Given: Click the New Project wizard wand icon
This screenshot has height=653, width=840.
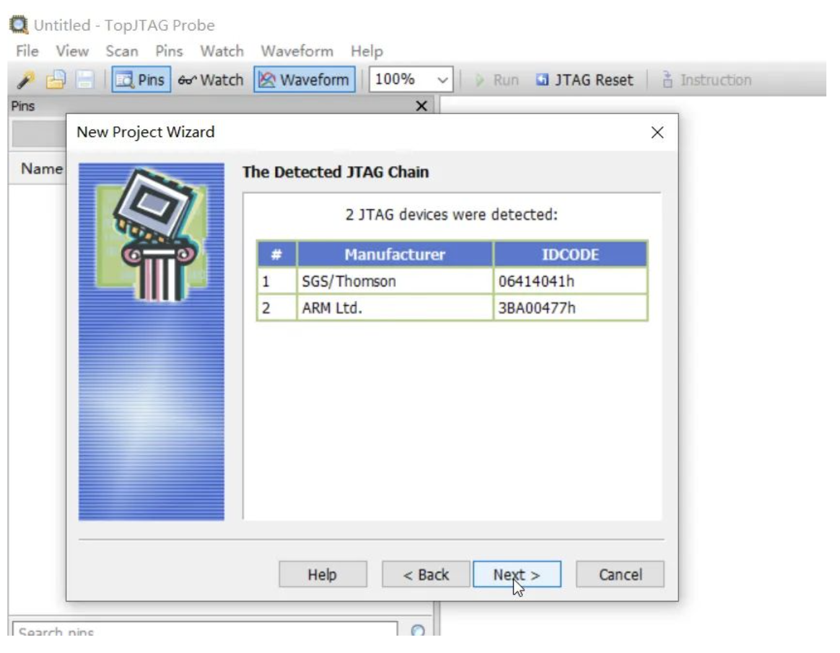Looking at the screenshot, I should click(26, 80).
